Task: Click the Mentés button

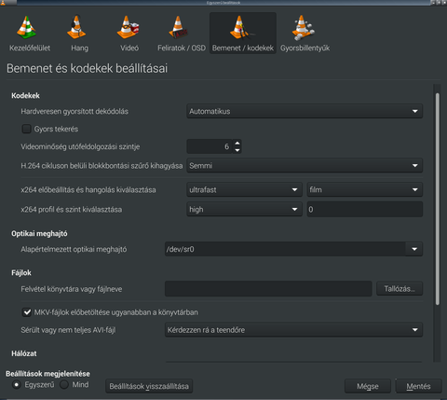Action: [x=418, y=386]
